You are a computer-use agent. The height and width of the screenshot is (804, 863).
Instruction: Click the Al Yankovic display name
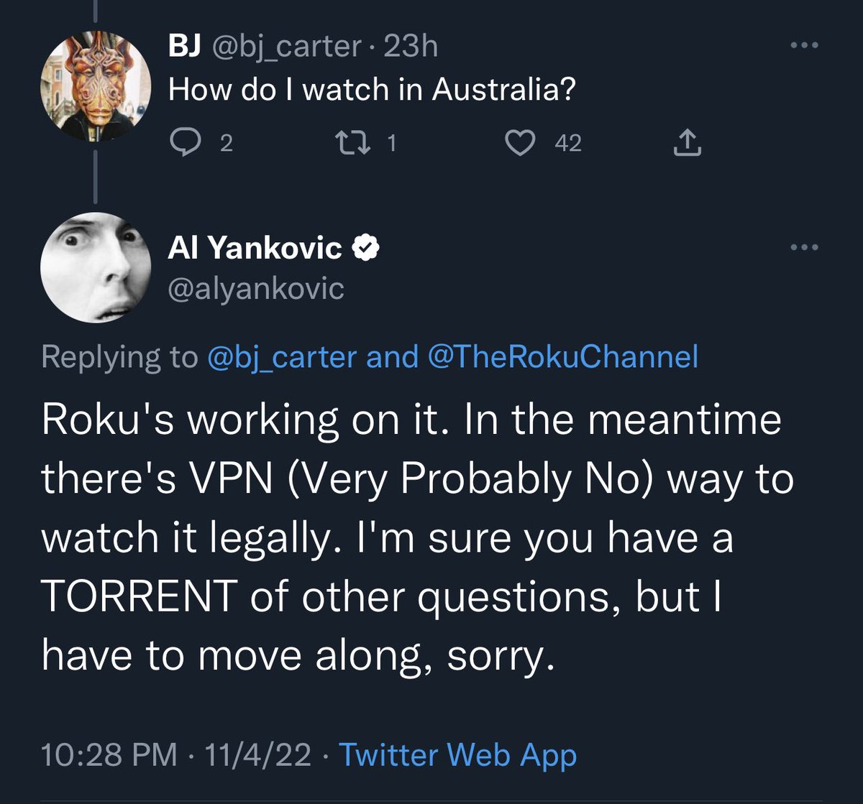pos(255,249)
